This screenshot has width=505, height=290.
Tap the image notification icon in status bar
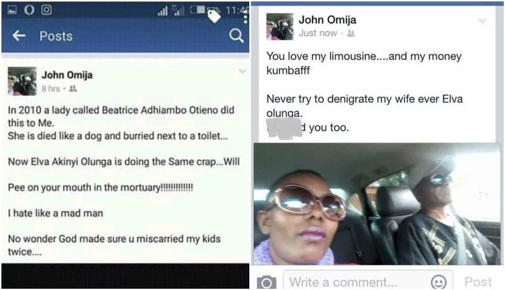pos(12,9)
